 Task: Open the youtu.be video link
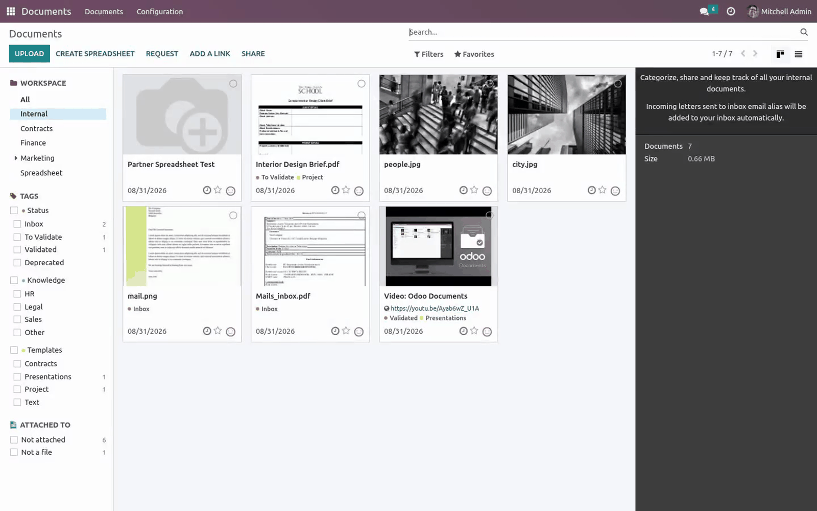[435, 308]
